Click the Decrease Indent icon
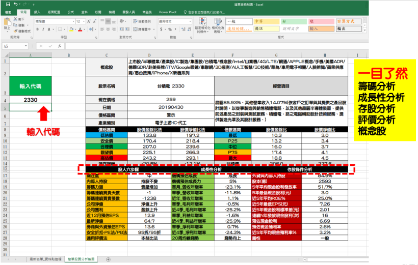 [121, 30]
